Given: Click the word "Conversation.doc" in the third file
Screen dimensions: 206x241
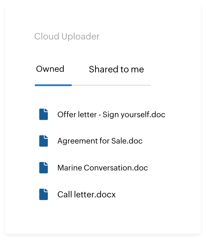Looking at the screenshot, I should click(116, 168).
